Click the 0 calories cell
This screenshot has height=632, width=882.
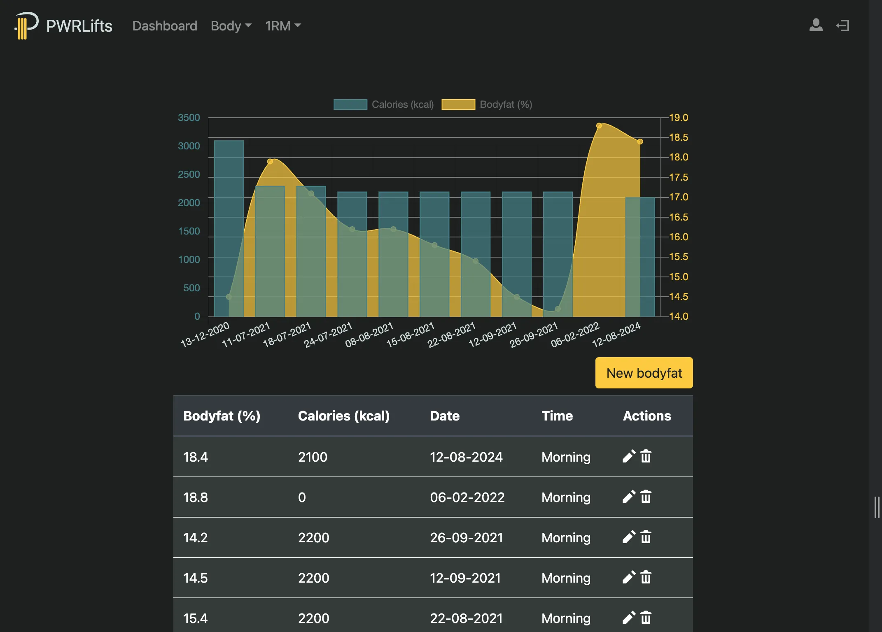[x=302, y=497]
